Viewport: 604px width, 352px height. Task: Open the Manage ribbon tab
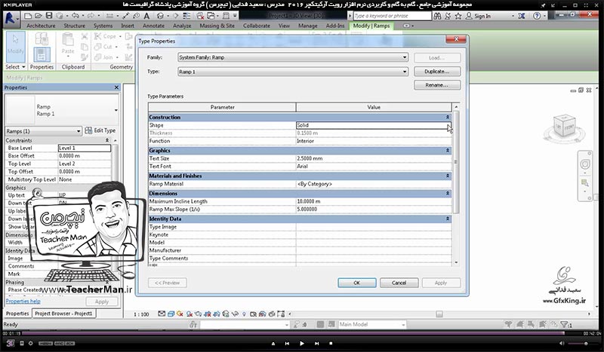pos(308,26)
